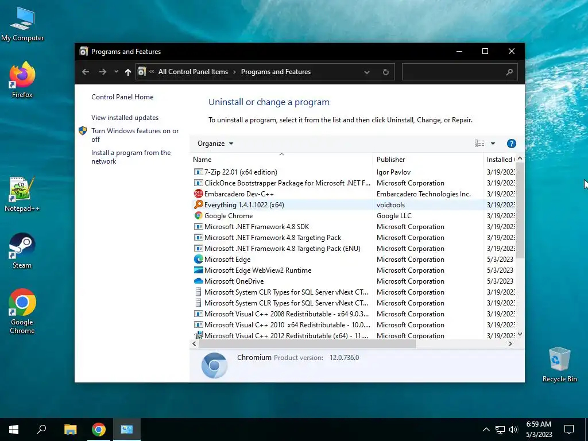Open the notification center icon
588x441 pixels.
(x=569, y=430)
